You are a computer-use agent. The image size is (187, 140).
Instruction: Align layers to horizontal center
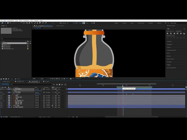click(x=171, y=34)
